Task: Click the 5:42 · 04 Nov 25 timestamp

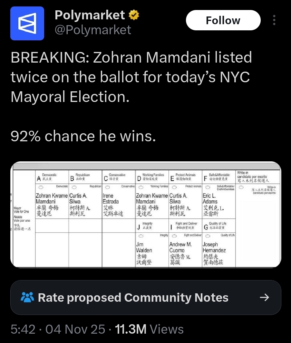Action: [x=58, y=329]
